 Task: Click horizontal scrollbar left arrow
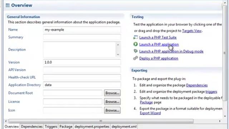coord(6,121)
